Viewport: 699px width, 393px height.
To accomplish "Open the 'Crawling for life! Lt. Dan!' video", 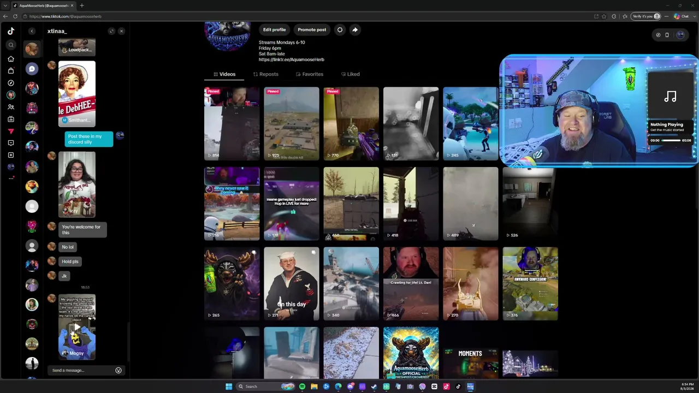I will point(411,284).
